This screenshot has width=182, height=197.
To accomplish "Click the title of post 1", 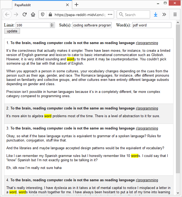I will pos(72,43).
